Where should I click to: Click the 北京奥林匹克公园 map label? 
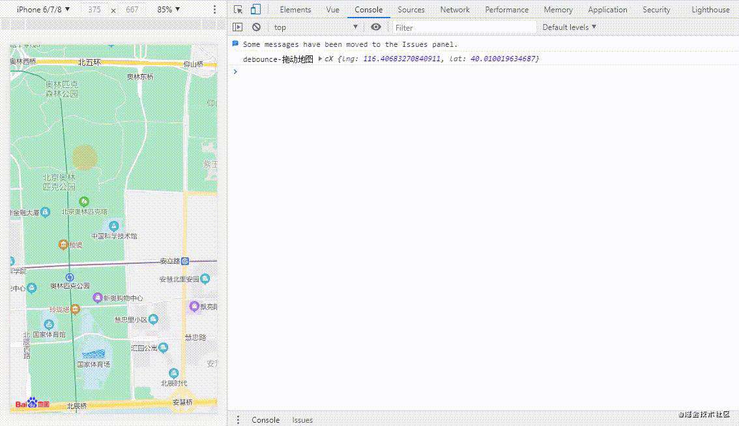tap(59, 182)
